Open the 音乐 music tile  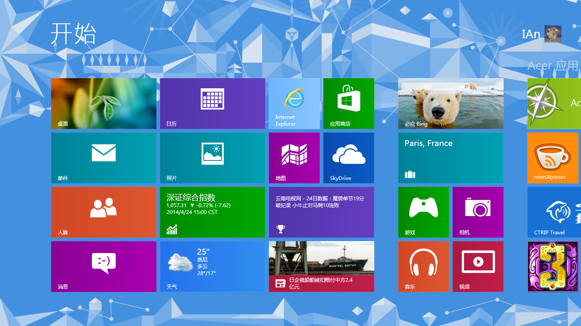tap(424, 267)
